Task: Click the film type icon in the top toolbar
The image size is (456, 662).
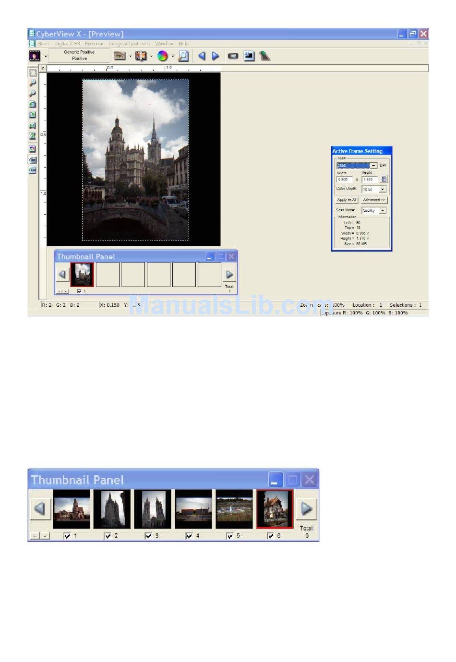Action: point(35,56)
